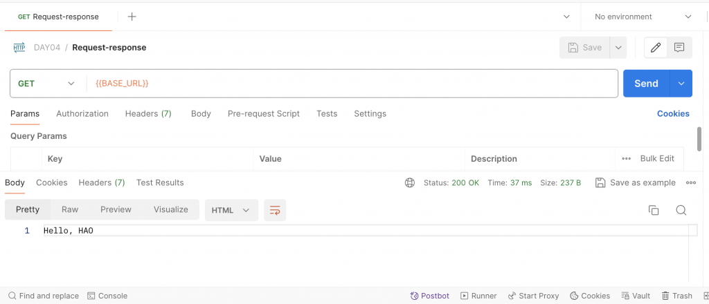Viewport: 709px width, 304px height.
Task: Select the Raw view mode
Action: pyautogui.click(x=70, y=209)
